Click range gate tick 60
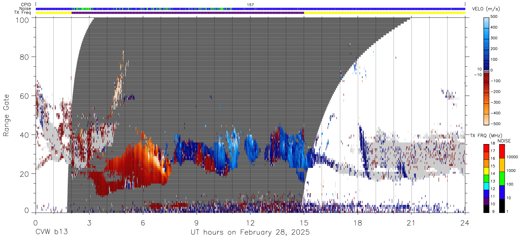The image size is (523, 241). [x=25, y=96]
